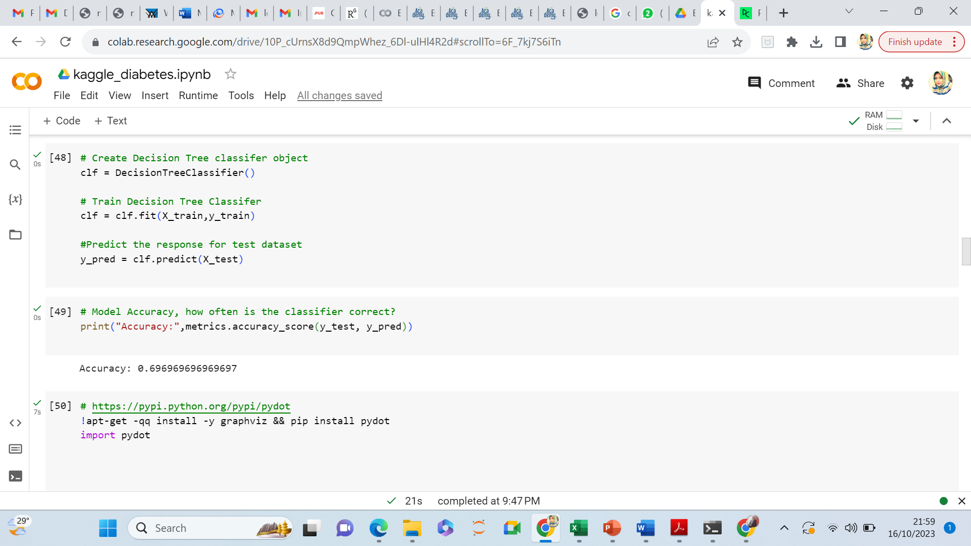Open the browser Downloads icon

[816, 42]
